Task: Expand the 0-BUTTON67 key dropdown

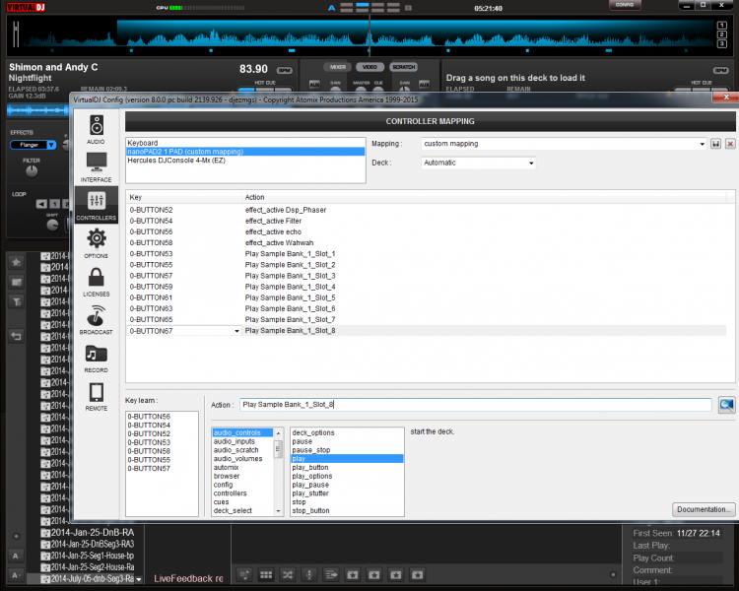Action: click(x=236, y=331)
